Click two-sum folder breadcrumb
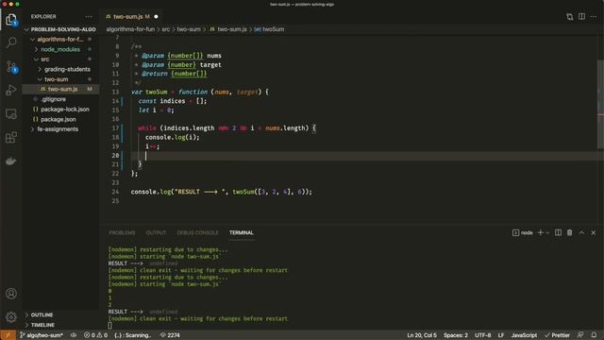Viewport: 604px width, 340px height. 189,29
